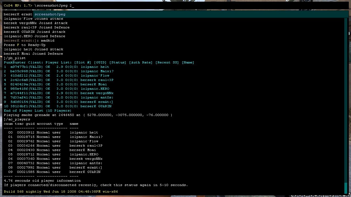Image resolution: width=351 pixels, height=197 pixels.
Task: Click the PunkBuster row with GUID 2c42c6a8
Action: 59,80
